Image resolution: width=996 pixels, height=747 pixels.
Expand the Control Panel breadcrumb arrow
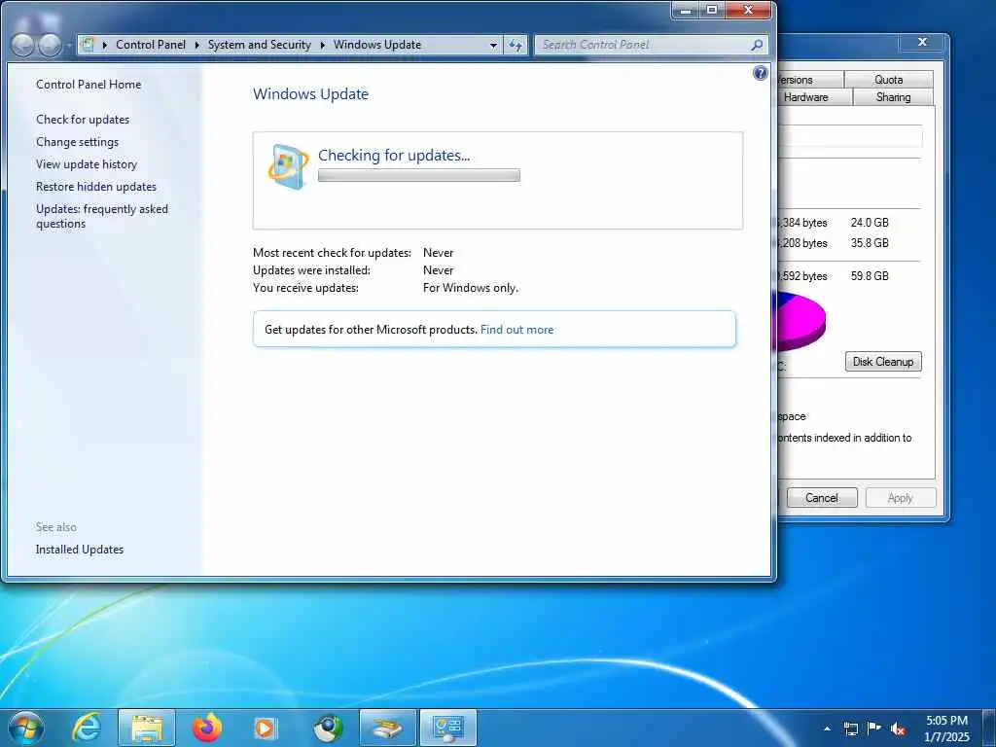pos(196,45)
